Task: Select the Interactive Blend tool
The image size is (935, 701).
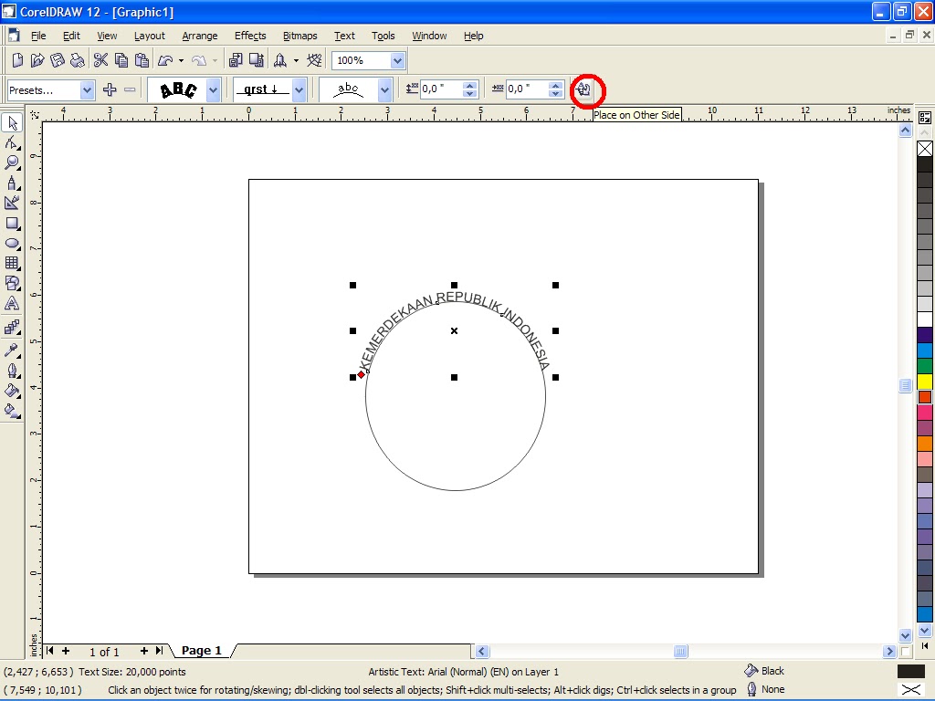Action: tap(12, 328)
